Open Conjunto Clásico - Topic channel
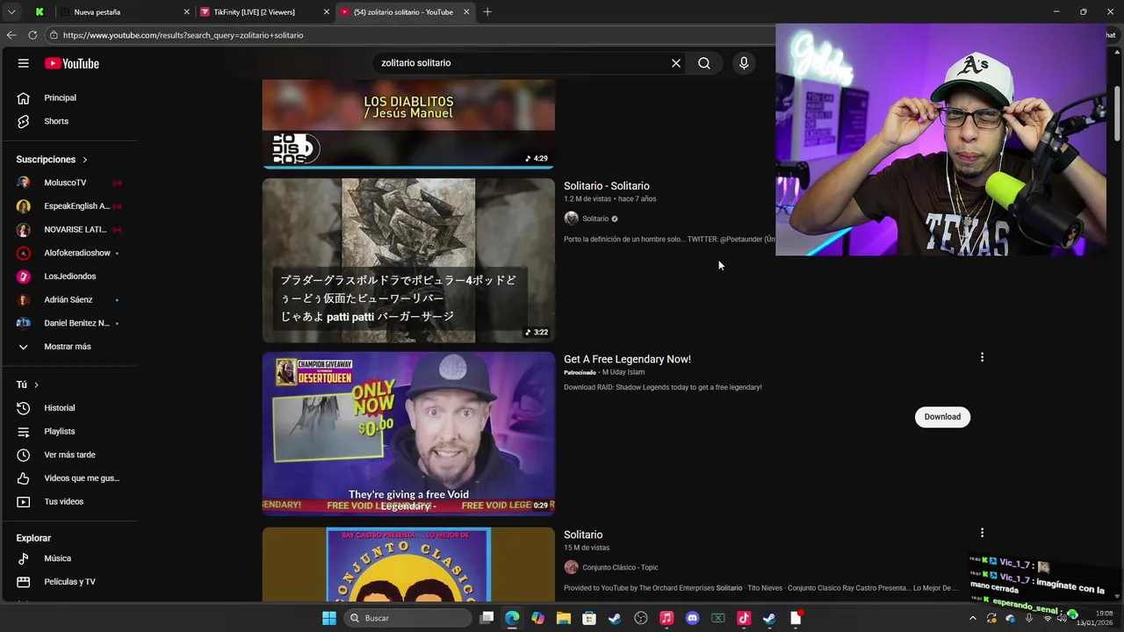 tap(620, 567)
